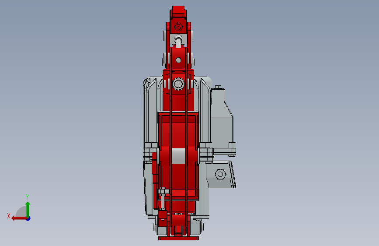Select the white pin near top of arm
This screenshot has width=379, height=246.
point(178,41)
